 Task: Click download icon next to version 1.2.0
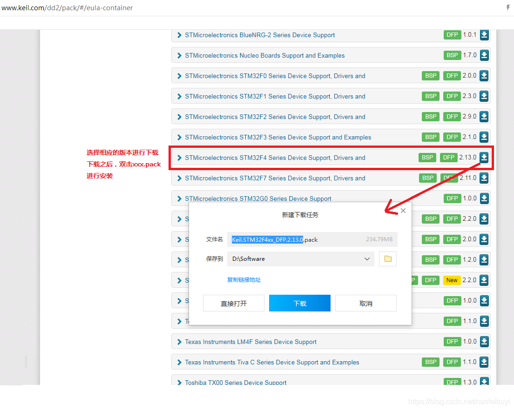click(484, 260)
